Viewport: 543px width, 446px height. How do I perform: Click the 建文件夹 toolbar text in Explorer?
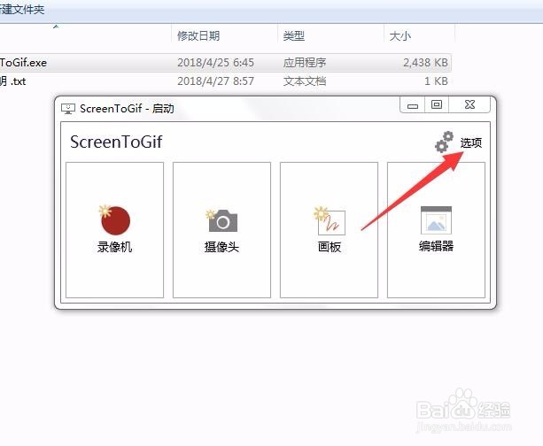click(x=22, y=9)
